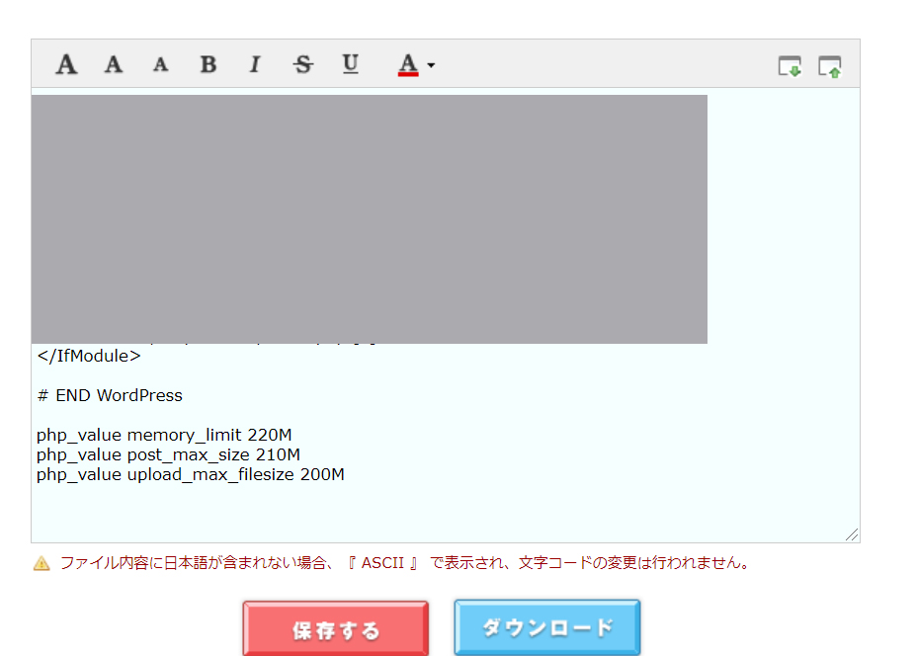Toggle strikethrough formatting

(302, 64)
